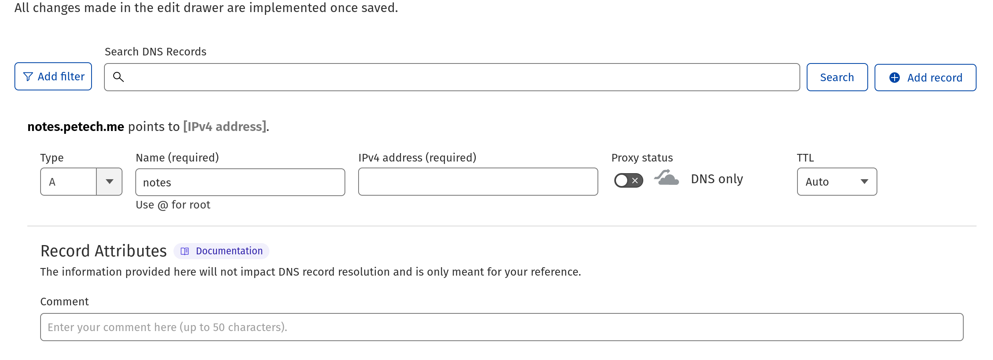Click the Name field containing notes
The width and height of the screenshot is (993, 360).
(240, 182)
